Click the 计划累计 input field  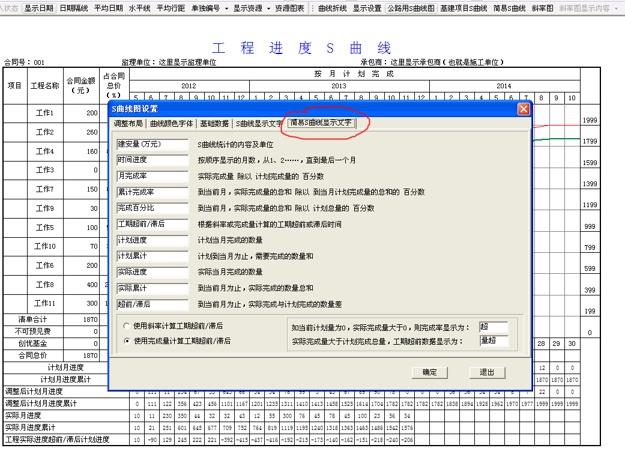coord(152,256)
